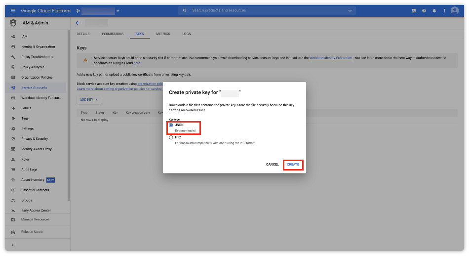The image size is (469, 256).
Task: Open the hamburger navigation menu
Action: 13,11
